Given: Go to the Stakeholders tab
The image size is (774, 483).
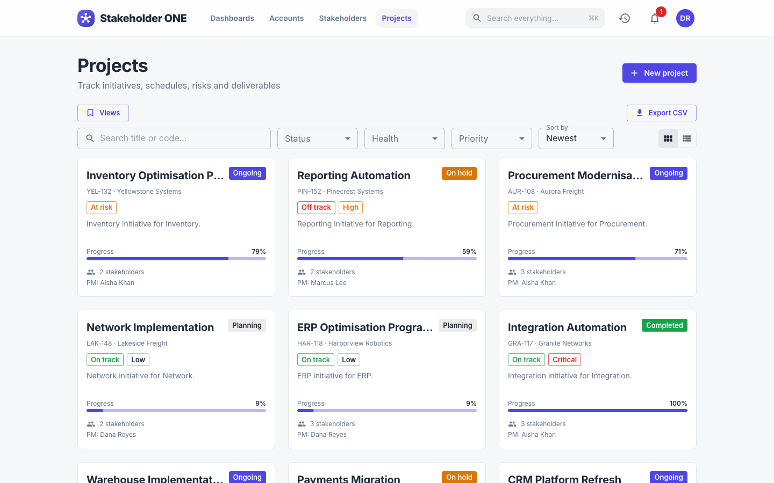Looking at the screenshot, I should (343, 18).
